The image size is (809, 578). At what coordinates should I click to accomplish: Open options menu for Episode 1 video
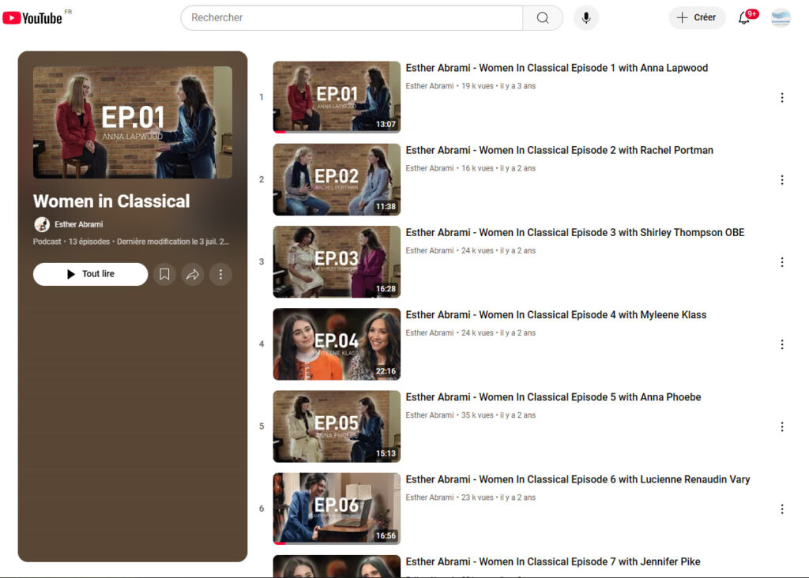782,97
